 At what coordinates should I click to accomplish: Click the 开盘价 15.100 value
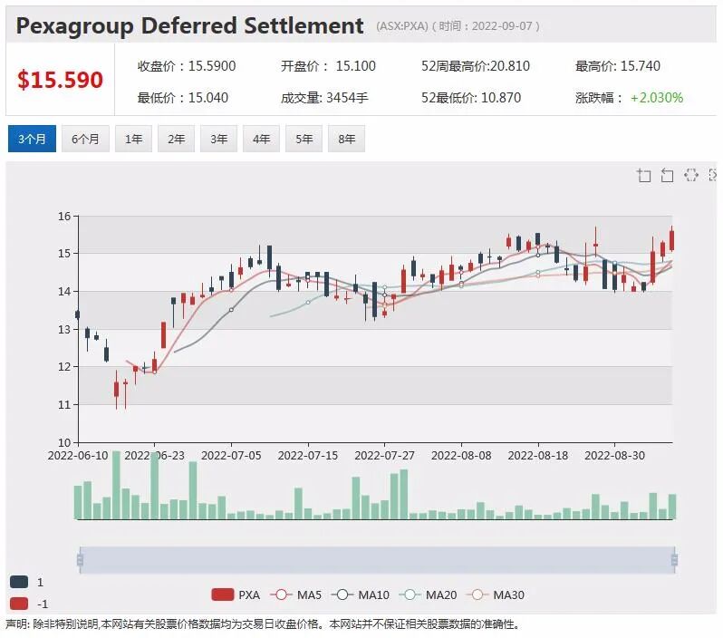pyautogui.click(x=328, y=66)
